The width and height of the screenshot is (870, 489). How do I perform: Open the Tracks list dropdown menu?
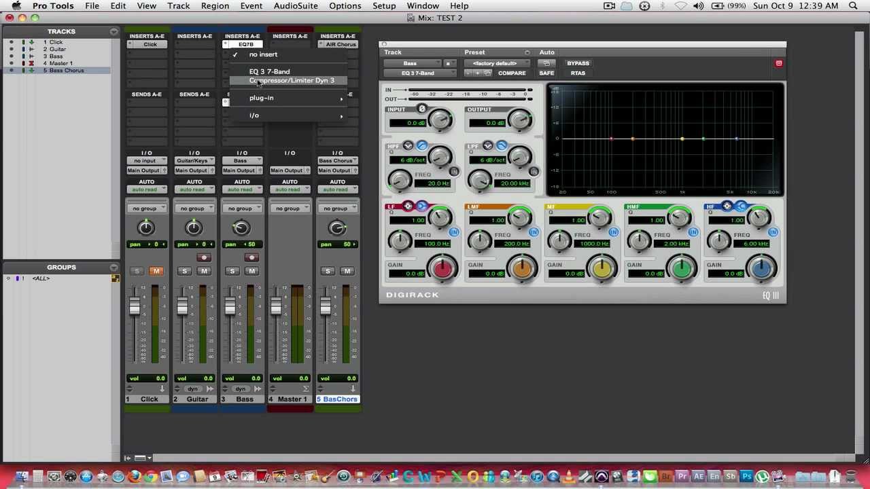tap(114, 32)
